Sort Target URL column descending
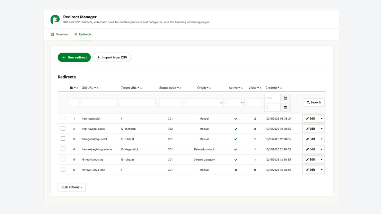Screen dimensions: 381x214 (x=138, y=88)
